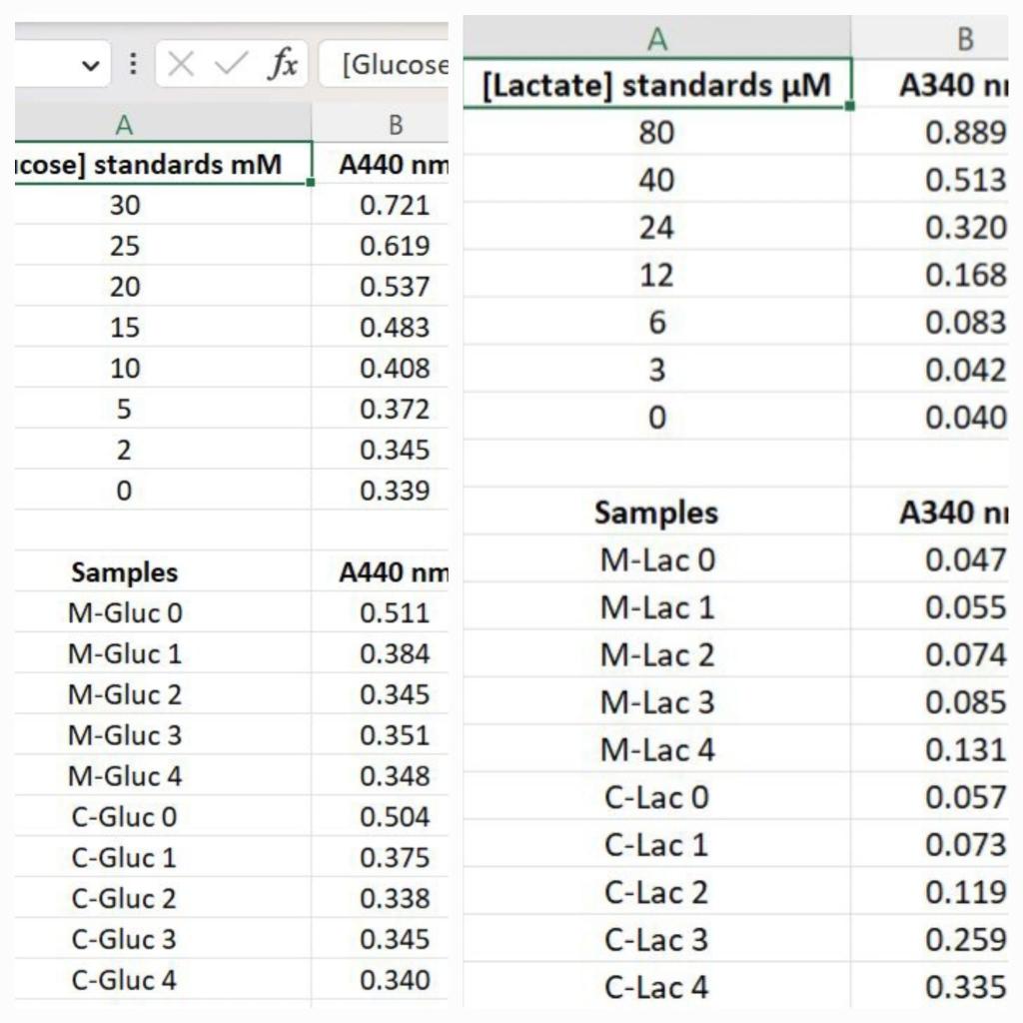Click the formula bar Enter checkmark icon
This screenshot has height=1023, width=1023.
click(x=231, y=65)
